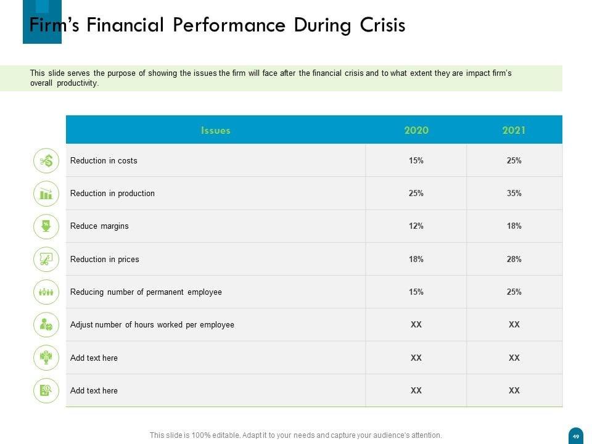Click the scissors-dollar icon beside Reduction in costs
592x444 pixels.
point(46,161)
